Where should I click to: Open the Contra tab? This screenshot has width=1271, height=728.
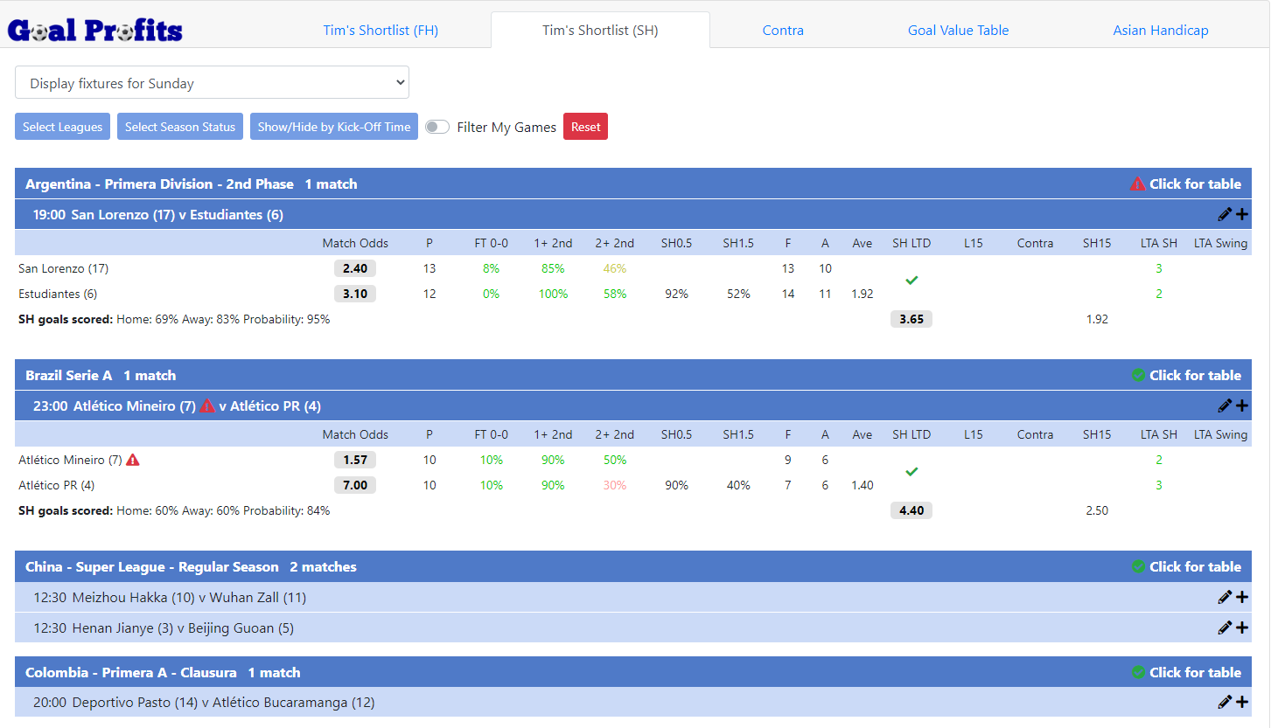[x=783, y=30]
